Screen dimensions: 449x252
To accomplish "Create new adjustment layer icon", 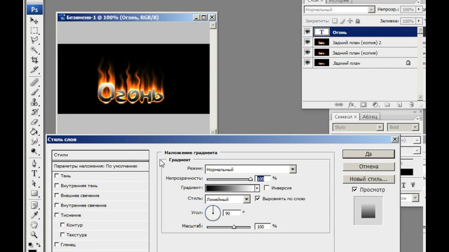I will click(375, 105).
